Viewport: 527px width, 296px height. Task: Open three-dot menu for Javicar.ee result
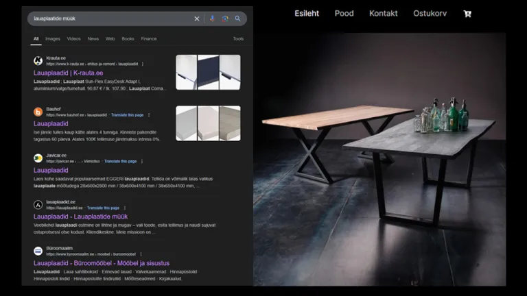point(142,161)
